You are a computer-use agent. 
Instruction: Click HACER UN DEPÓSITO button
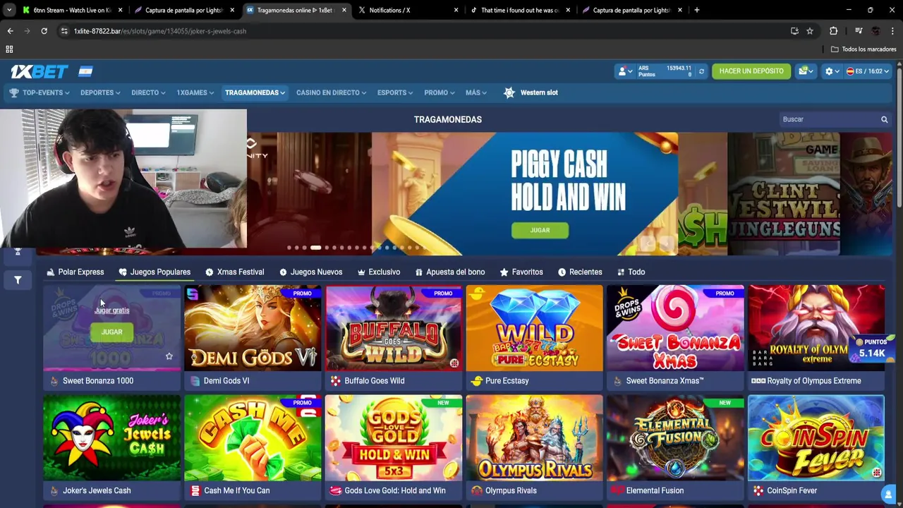point(751,71)
